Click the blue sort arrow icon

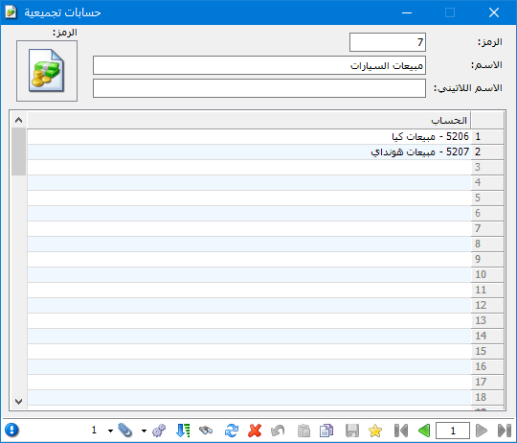tap(183, 431)
